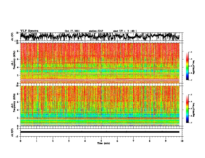Click the ch.1 waveform trace at top

tap(100, 36)
